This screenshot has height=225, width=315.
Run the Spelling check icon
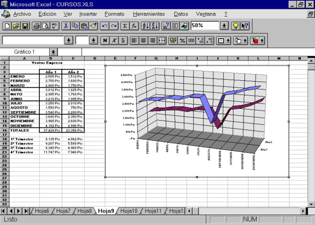pos(55,26)
